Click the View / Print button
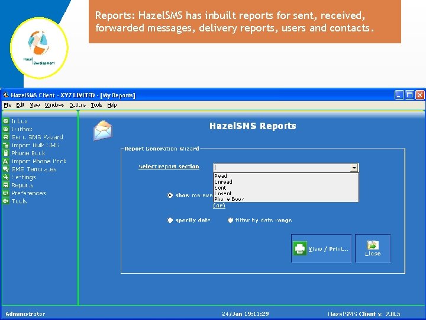 (x=321, y=248)
